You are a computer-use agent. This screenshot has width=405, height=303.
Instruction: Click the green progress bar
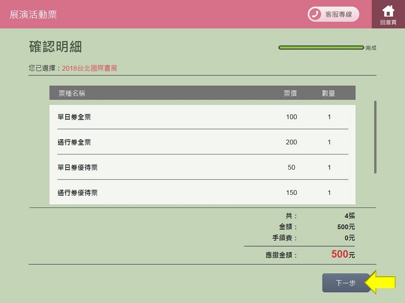pos(321,48)
